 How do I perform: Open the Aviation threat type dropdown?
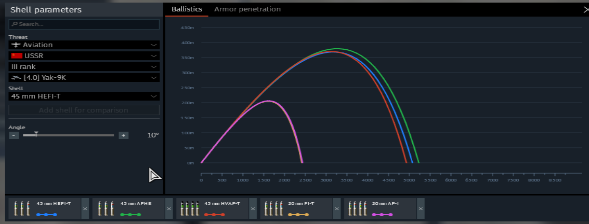tap(84, 45)
